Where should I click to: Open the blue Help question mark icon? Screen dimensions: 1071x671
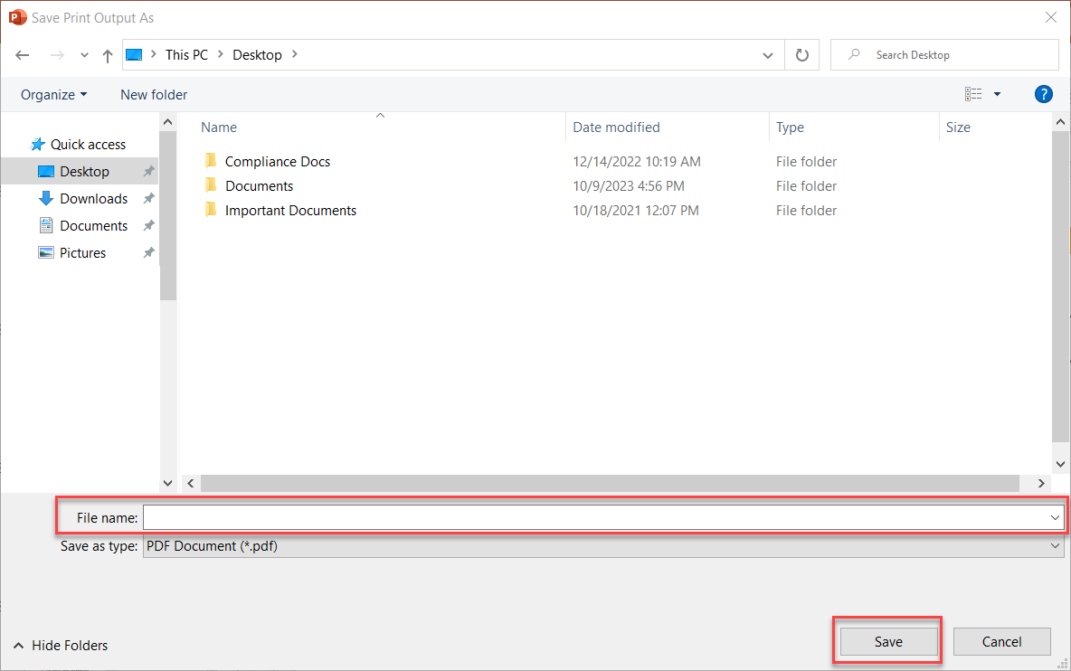(1043, 94)
